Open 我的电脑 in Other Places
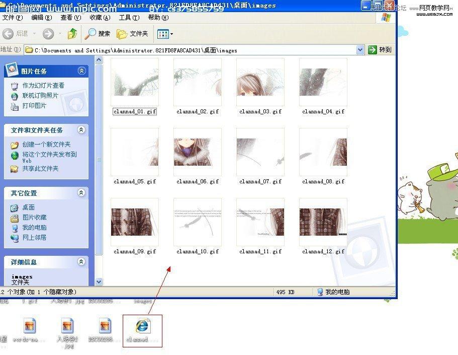The image size is (458, 355). 34,228
